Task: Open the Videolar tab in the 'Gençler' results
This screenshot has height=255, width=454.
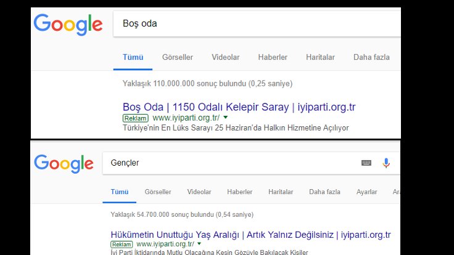Action: 199,192
